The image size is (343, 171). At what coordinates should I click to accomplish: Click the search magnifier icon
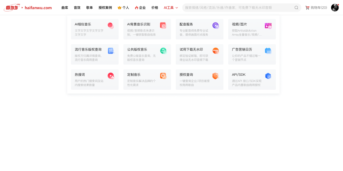click(296, 8)
